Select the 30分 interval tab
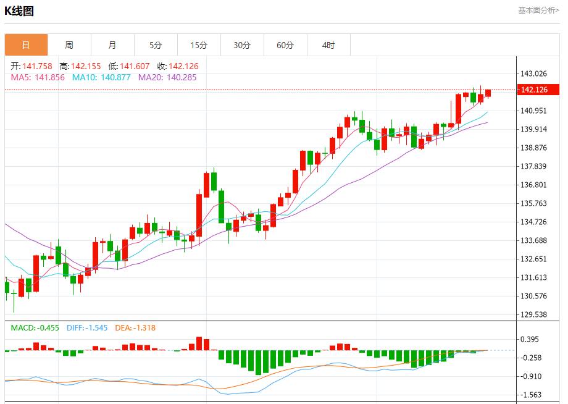The height and width of the screenshot is (404, 568). click(x=242, y=45)
